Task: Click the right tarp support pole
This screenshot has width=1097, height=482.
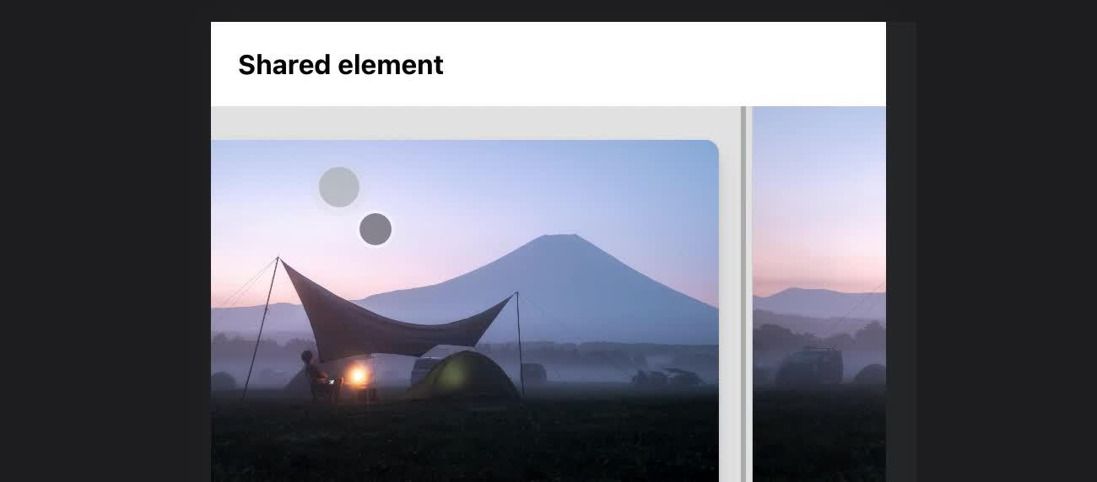Action: [x=520, y=344]
